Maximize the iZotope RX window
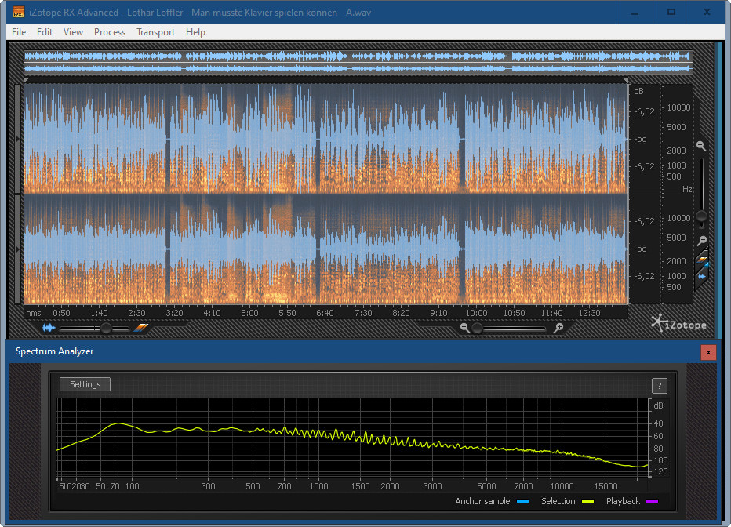Viewport: 731px width, 527px height. pos(671,12)
